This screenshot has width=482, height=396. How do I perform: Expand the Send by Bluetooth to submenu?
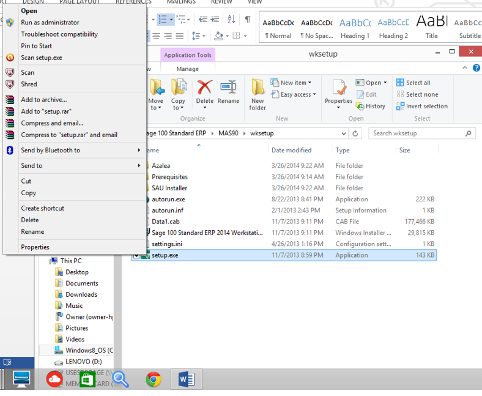(139, 150)
